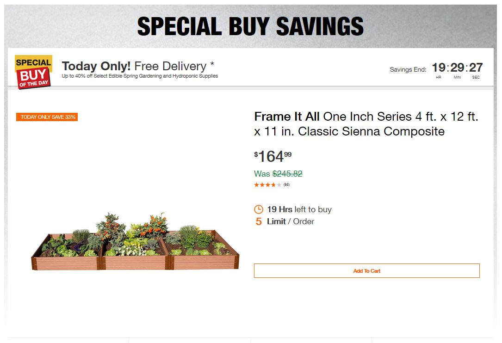Image resolution: width=502 pixels, height=343 pixels.
Task: Click the Frame It All brand name
Action: tap(286, 116)
